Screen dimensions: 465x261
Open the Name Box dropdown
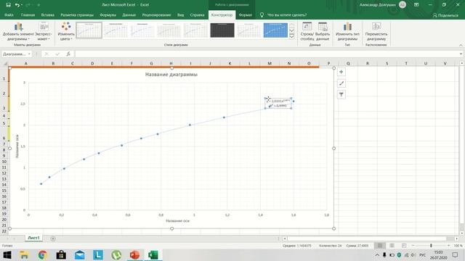(29, 54)
